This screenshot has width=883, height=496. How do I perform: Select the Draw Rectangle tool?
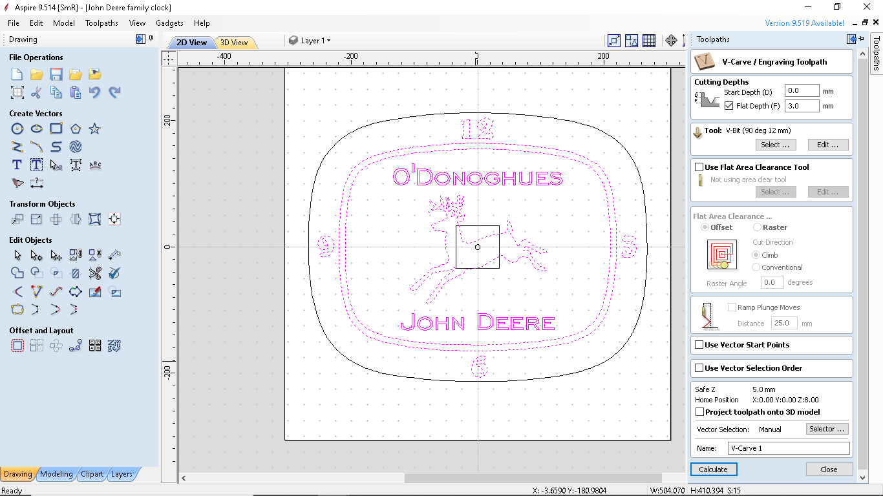56,129
